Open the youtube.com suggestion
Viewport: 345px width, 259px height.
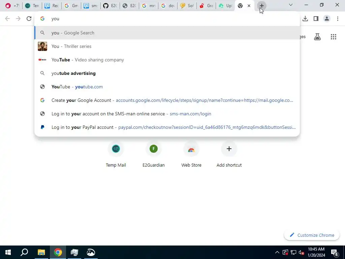(x=167, y=87)
